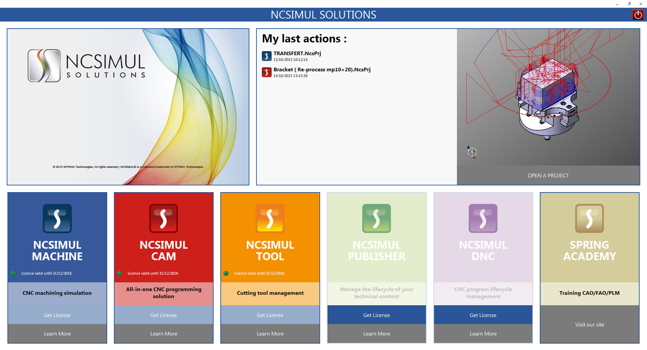Viewport: 647px width, 350px height.
Task: Click Get License under NCSIMUL TOOL
Action: (270, 315)
